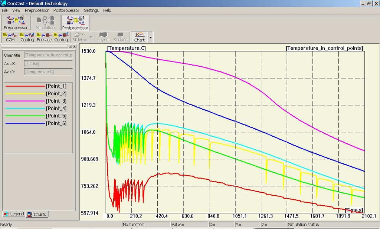The image size is (380, 229).
Task: Click the 2102.1 X-axis value
Action: (369, 216)
